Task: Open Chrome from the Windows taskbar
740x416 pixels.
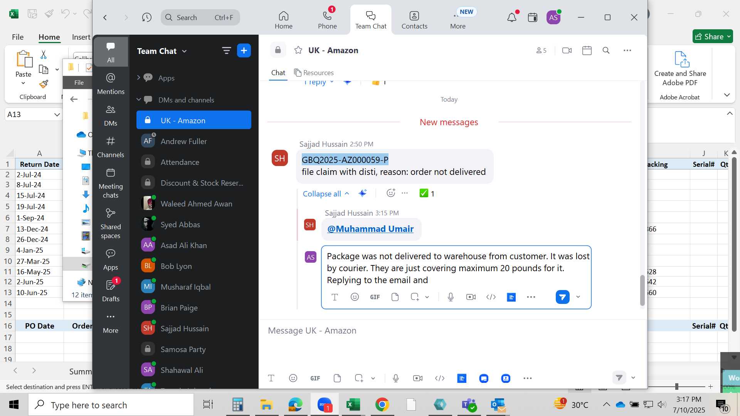Action: pos(382,405)
